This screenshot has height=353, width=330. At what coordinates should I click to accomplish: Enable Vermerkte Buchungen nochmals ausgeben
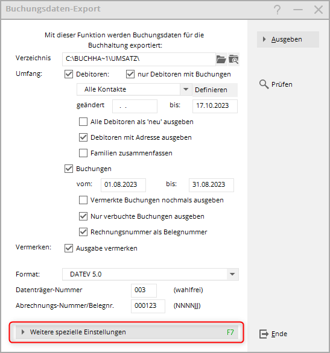(83, 200)
